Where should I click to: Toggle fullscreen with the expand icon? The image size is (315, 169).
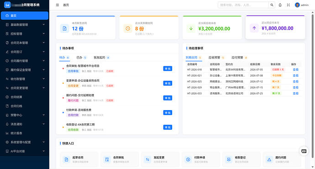pyautogui.click(x=288, y=5)
